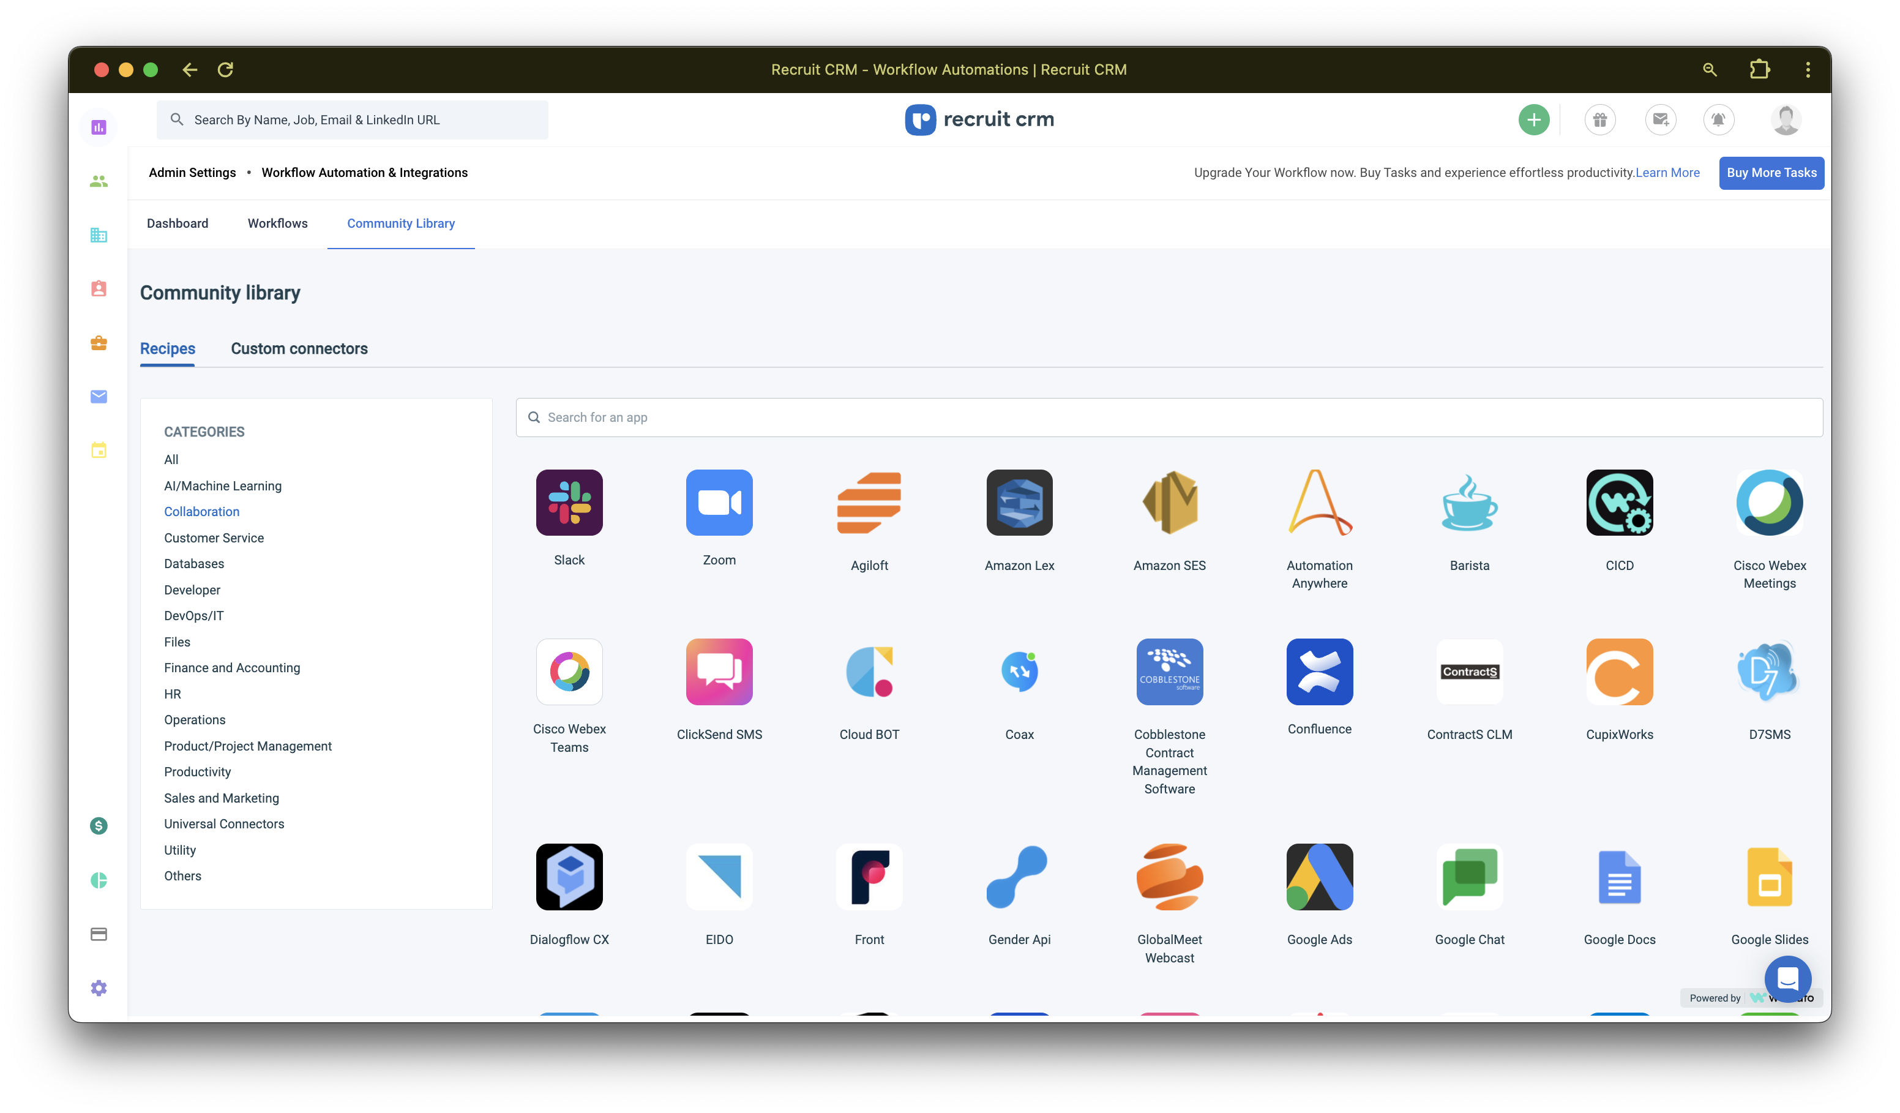
Task: Select the Slack connector
Action: 569,503
